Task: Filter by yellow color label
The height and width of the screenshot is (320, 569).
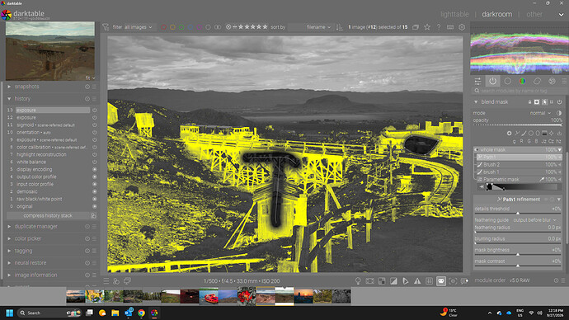Action: point(172,27)
